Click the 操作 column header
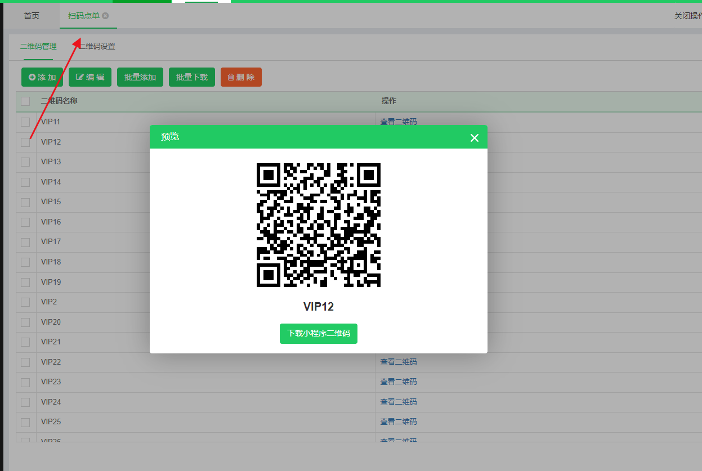702x471 pixels. [389, 101]
